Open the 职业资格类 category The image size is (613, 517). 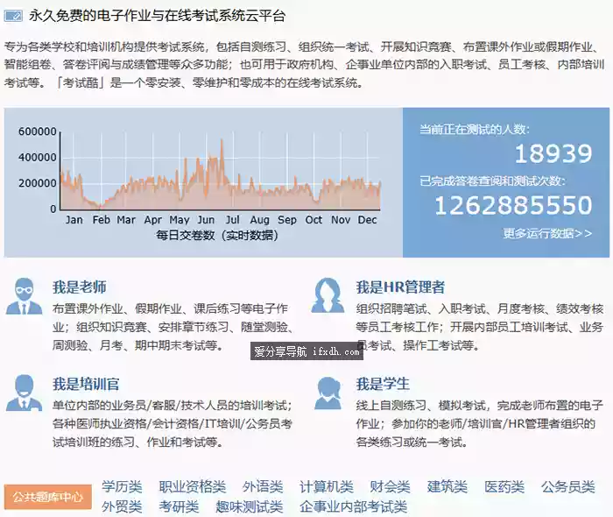(193, 487)
